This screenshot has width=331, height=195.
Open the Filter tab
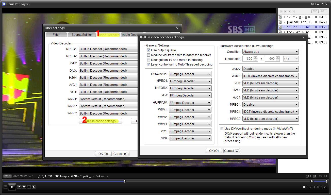56,35
